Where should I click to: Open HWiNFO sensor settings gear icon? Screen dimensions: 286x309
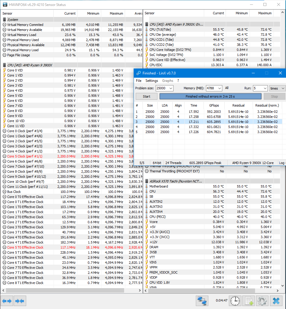pyautogui.click(x=262, y=301)
